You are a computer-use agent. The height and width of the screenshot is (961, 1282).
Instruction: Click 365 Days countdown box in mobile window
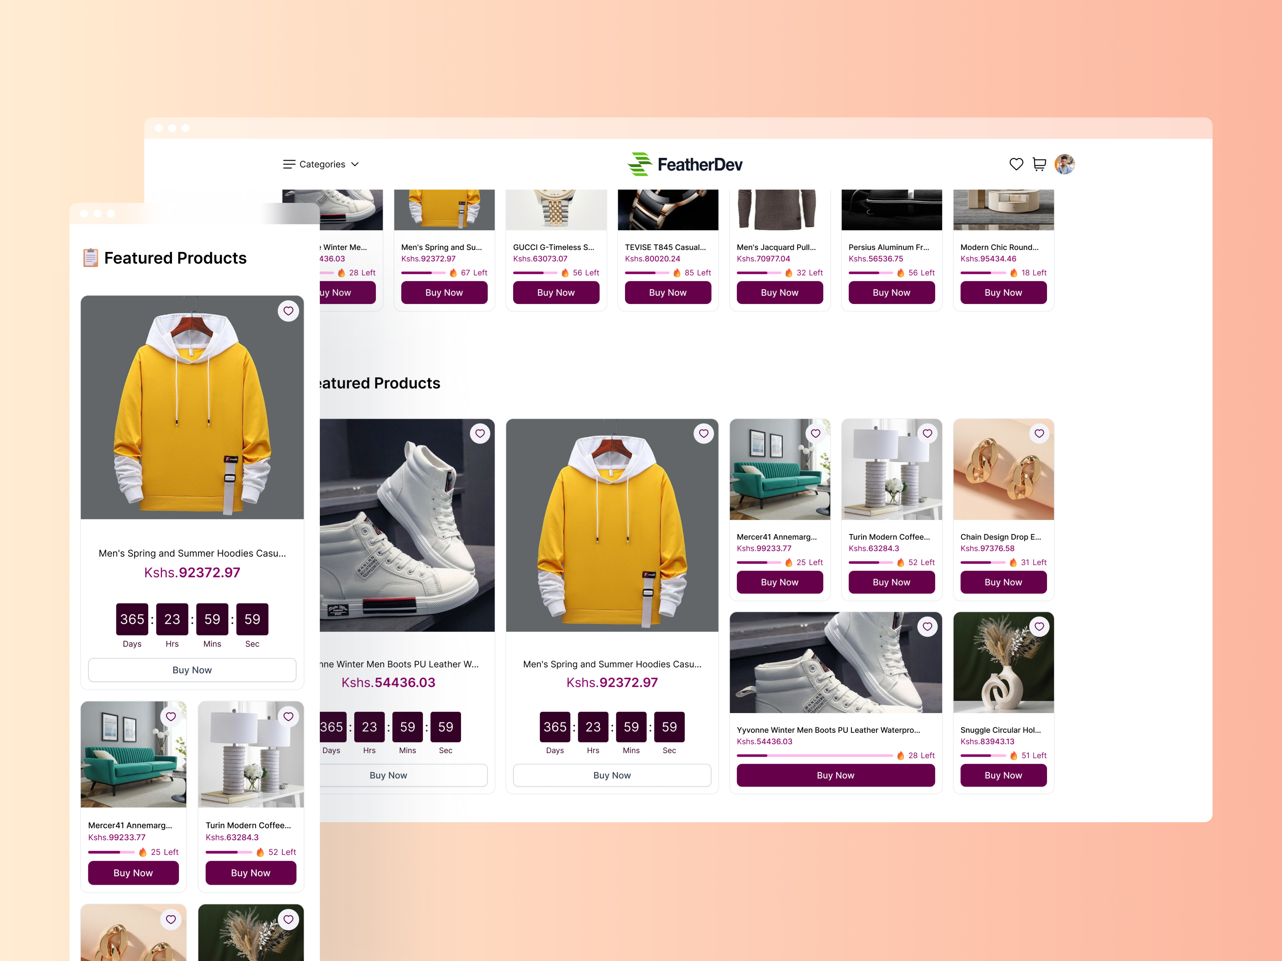pos(132,619)
